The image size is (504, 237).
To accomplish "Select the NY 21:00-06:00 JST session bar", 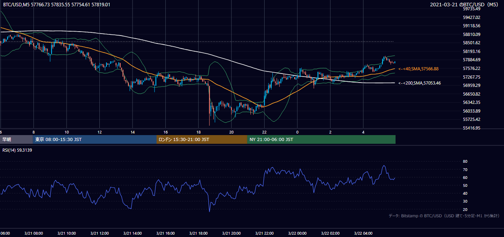I will point(321,139).
